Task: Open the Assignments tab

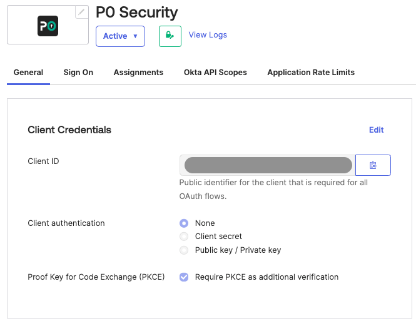Action: click(138, 73)
